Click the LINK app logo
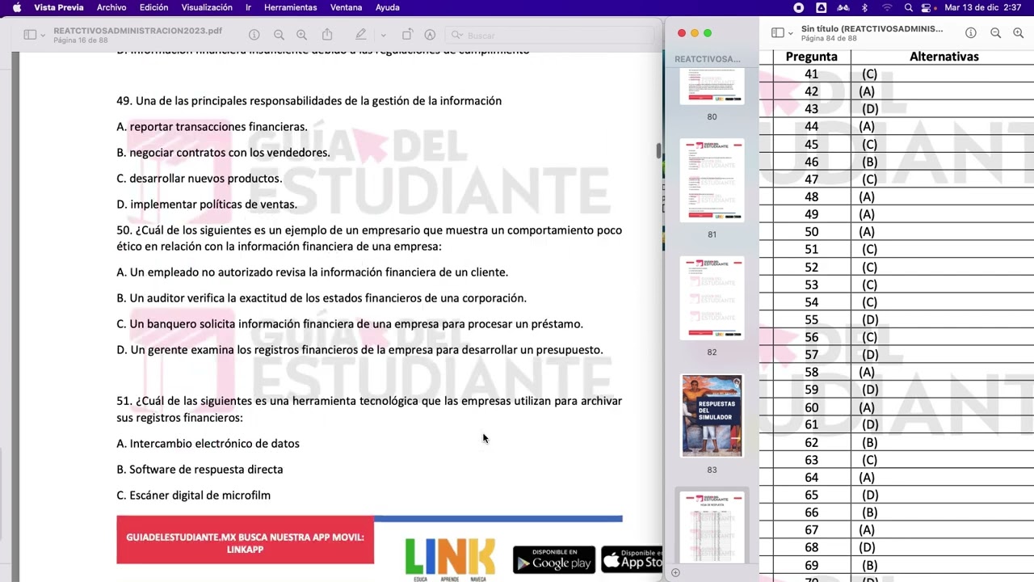The height and width of the screenshot is (582, 1034). [450, 560]
